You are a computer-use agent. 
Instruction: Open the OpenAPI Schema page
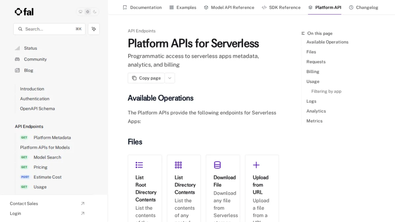tap(37, 109)
